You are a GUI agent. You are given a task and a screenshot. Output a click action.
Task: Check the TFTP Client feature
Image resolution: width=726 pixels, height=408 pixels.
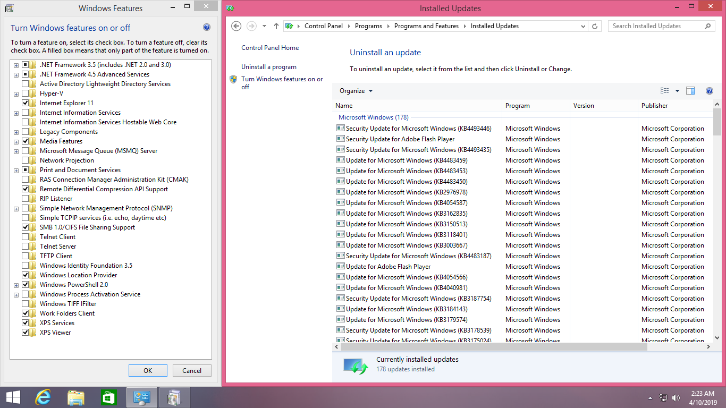pyautogui.click(x=26, y=256)
